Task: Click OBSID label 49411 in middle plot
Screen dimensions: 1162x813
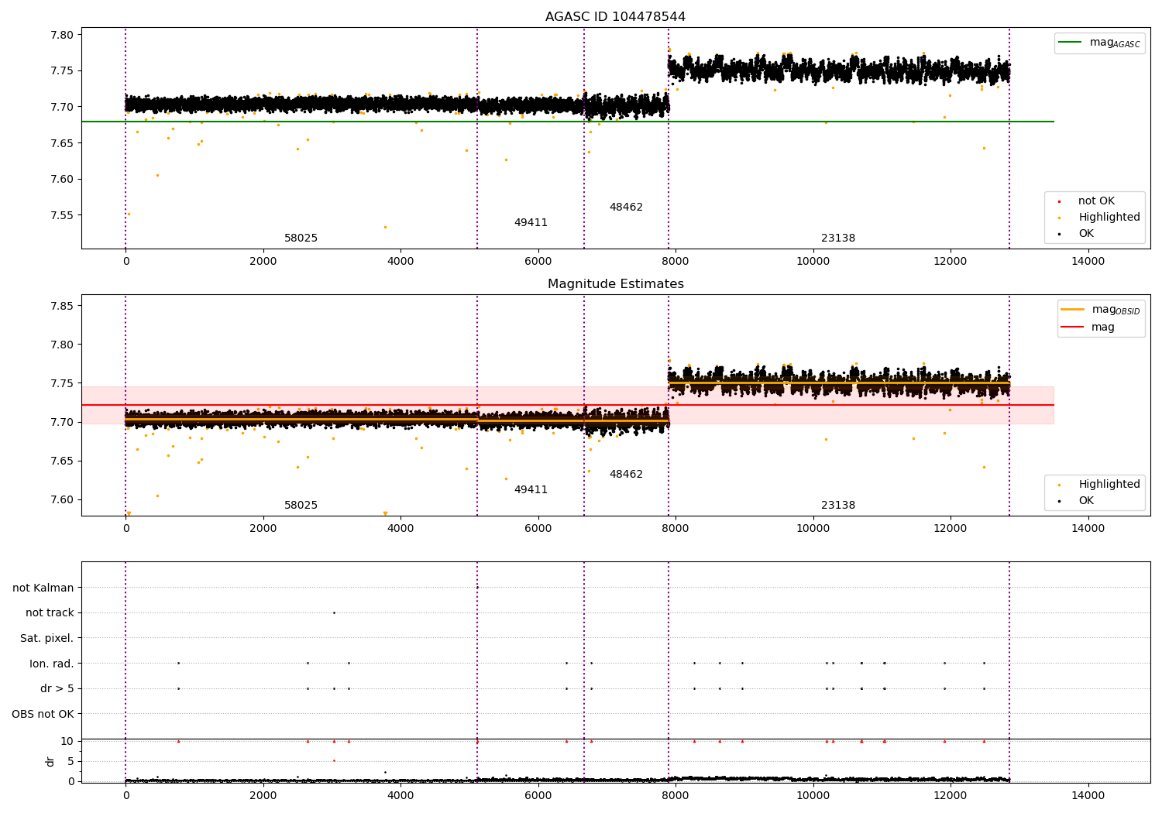Action: pyautogui.click(x=531, y=490)
